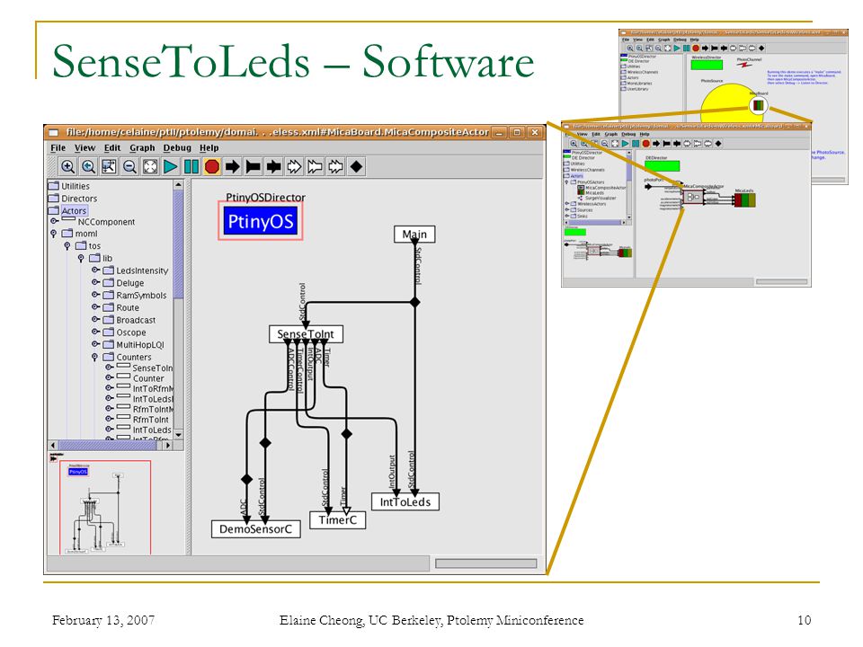Image resolution: width=863 pixels, height=647 pixels.
Task: Collapse the lib folder node
Action: click(x=81, y=258)
